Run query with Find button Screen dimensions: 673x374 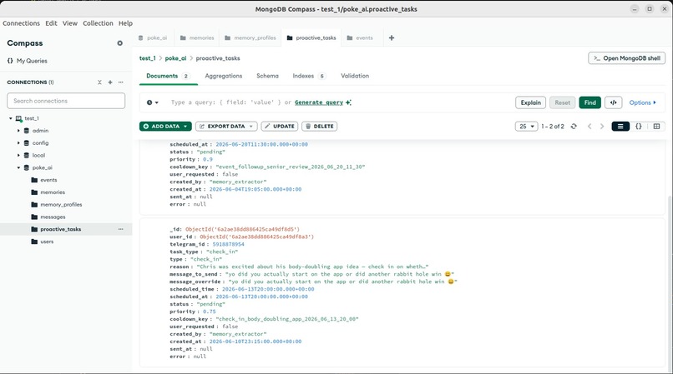[590, 102]
